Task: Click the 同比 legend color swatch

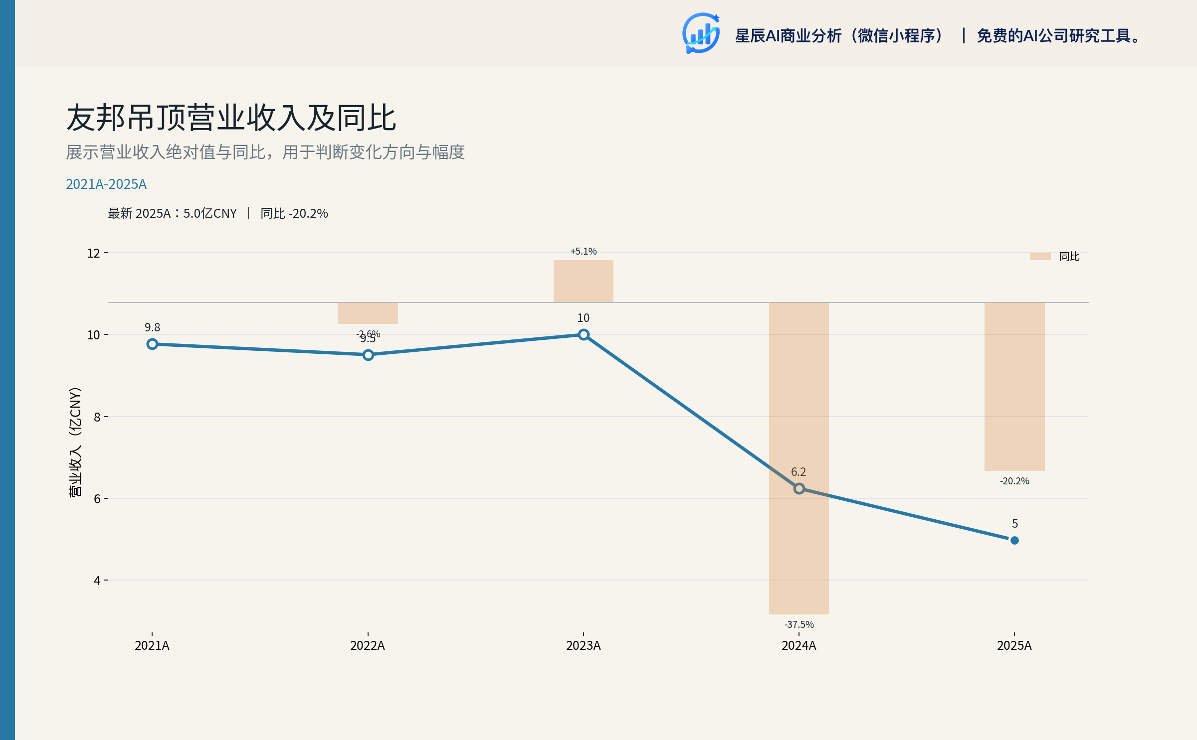Action: pyautogui.click(x=1040, y=256)
